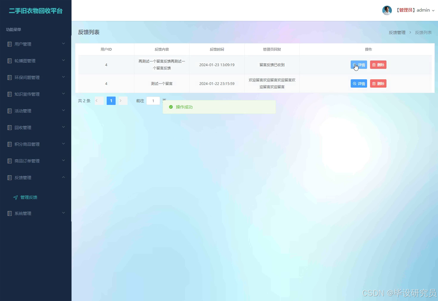Image resolution: width=438 pixels, height=301 pixels.
Task: Expand the 商品订单管理 submenu arrow
Action: click(63, 160)
